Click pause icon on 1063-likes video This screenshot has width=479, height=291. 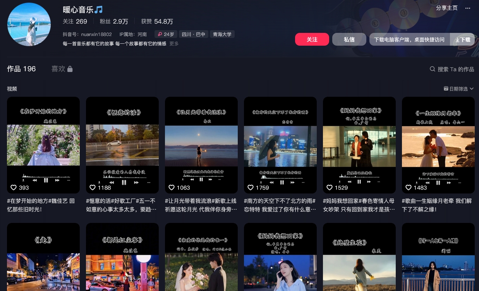tap(201, 180)
